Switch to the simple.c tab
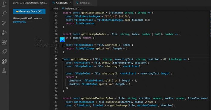Viewport: 211px width, 110px height. (83, 3)
